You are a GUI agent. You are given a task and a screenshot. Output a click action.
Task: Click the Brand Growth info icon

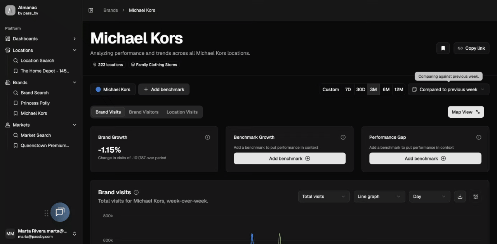(207, 137)
